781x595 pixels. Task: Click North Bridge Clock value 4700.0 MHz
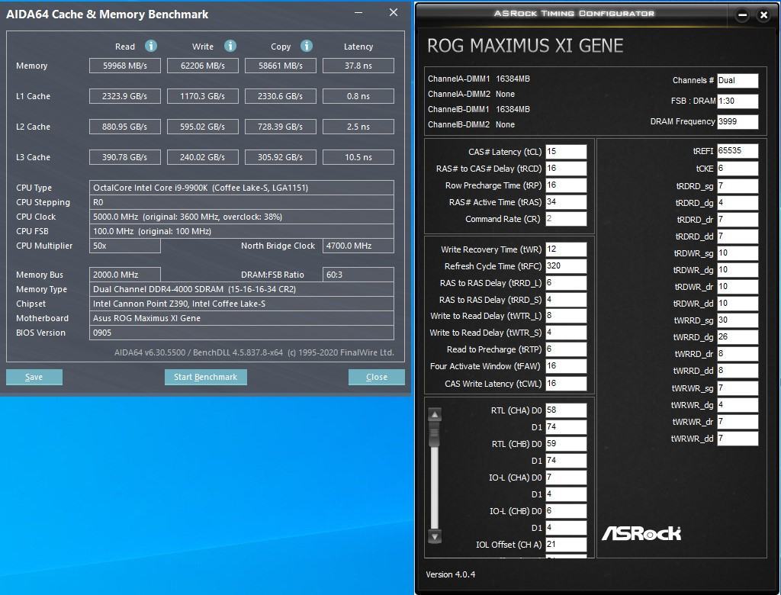coord(358,246)
